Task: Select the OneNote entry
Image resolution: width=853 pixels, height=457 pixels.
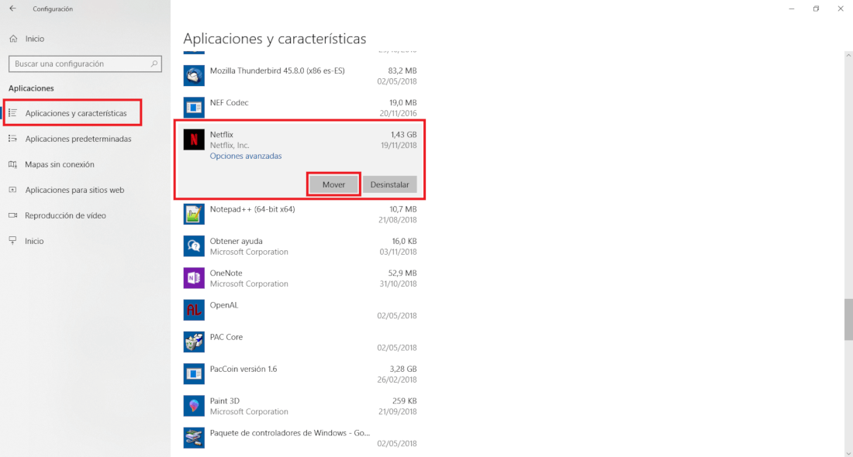Action: [x=300, y=278]
